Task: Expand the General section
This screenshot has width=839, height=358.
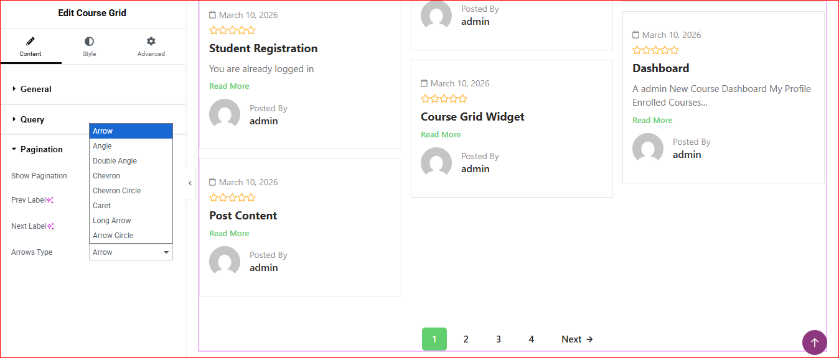Action: (x=36, y=89)
